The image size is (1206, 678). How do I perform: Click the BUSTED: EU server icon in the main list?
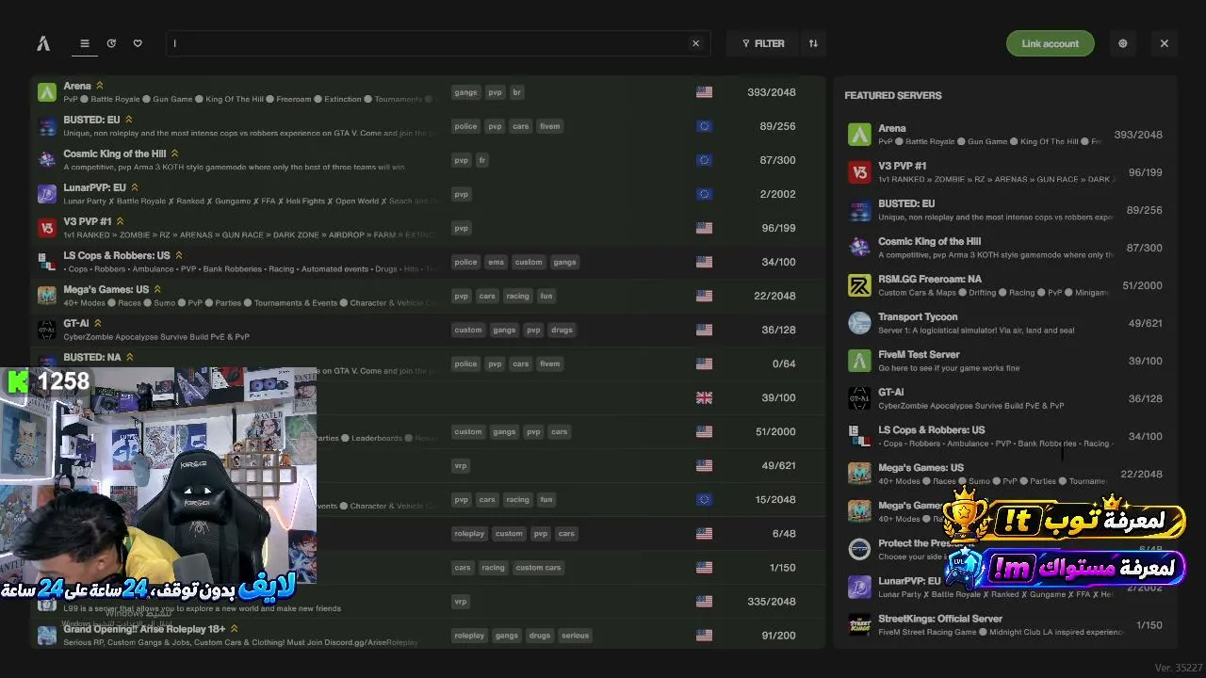pyautogui.click(x=47, y=126)
